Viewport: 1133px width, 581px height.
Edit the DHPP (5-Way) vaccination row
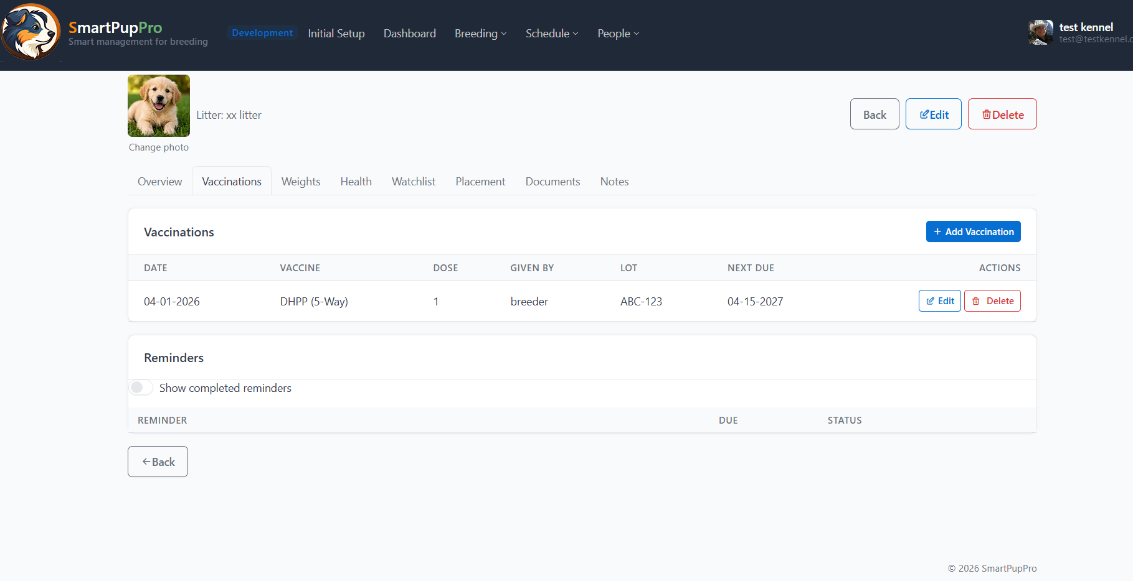coord(939,301)
